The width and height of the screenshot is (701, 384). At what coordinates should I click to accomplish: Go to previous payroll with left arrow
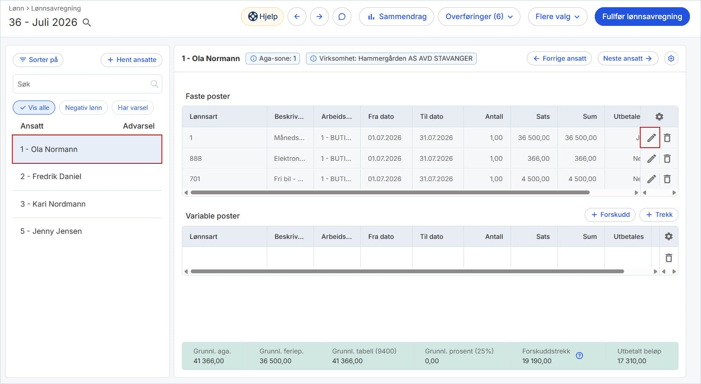297,17
